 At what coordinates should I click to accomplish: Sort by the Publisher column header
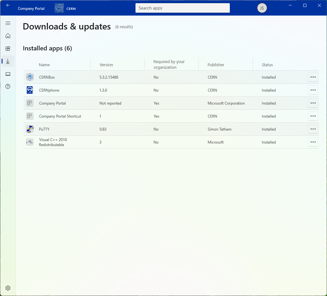216,65
